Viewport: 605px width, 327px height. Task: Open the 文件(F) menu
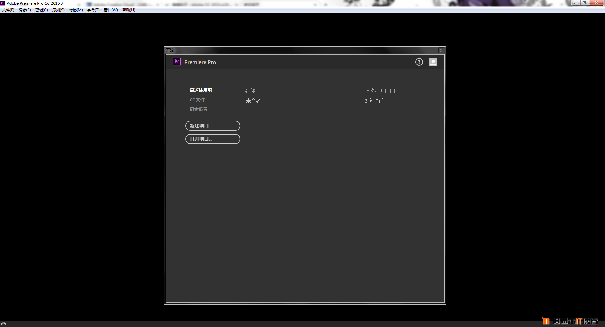click(8, 10)
